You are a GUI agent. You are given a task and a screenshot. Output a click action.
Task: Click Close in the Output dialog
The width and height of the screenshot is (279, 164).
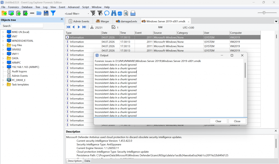tap(237, 121)
